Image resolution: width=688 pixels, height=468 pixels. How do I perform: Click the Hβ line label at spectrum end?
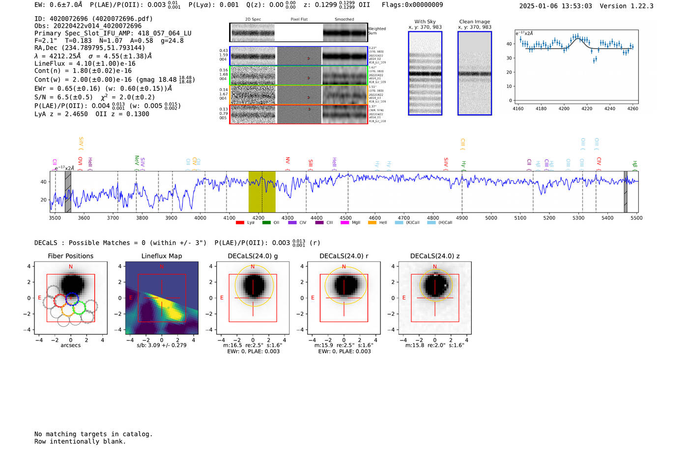[634, 165]
